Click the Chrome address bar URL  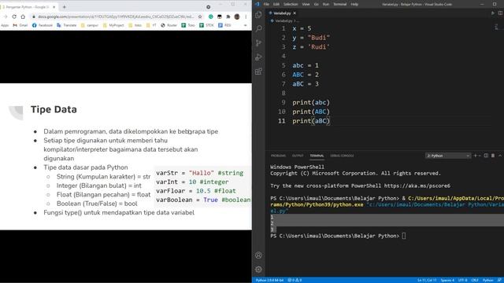[x=116, y=17]
